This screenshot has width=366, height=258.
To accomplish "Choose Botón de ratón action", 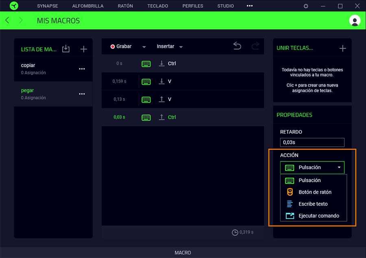I will tap(315, 192).
